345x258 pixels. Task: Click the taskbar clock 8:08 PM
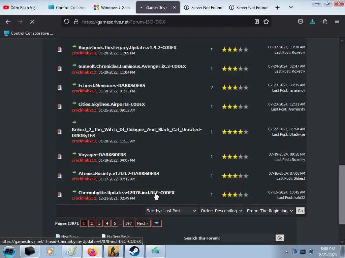point(328,249)
